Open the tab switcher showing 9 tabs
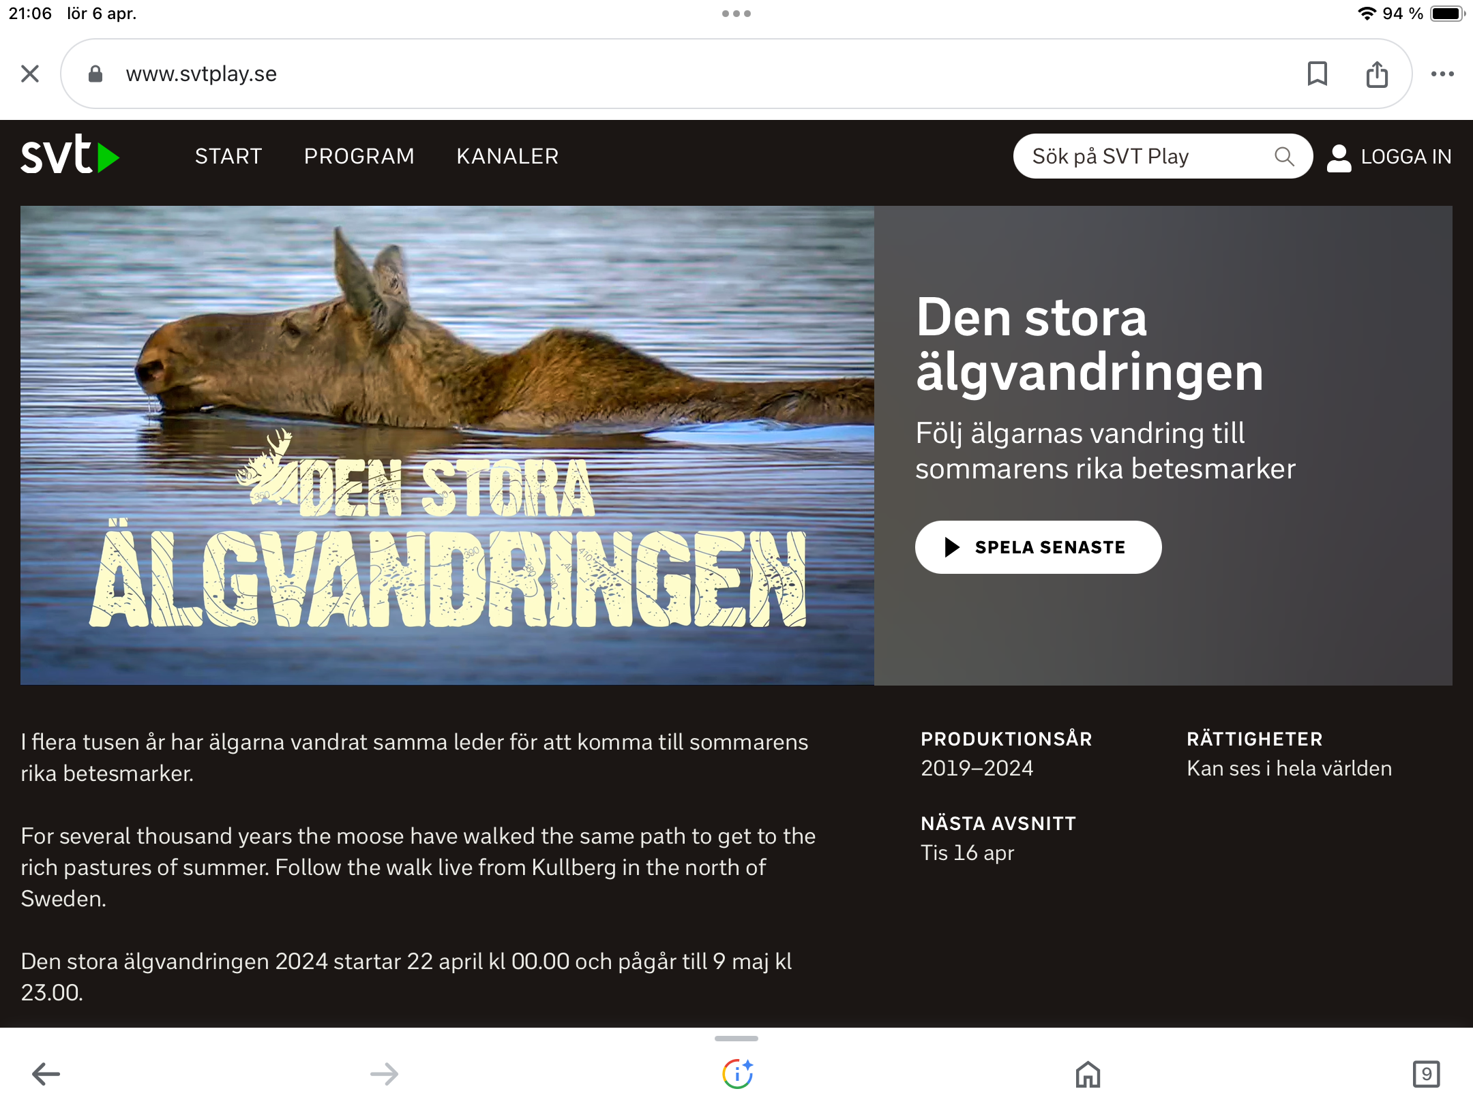The width and height of the screenshot is (1473, 1104). (x=1426, y=1074)
